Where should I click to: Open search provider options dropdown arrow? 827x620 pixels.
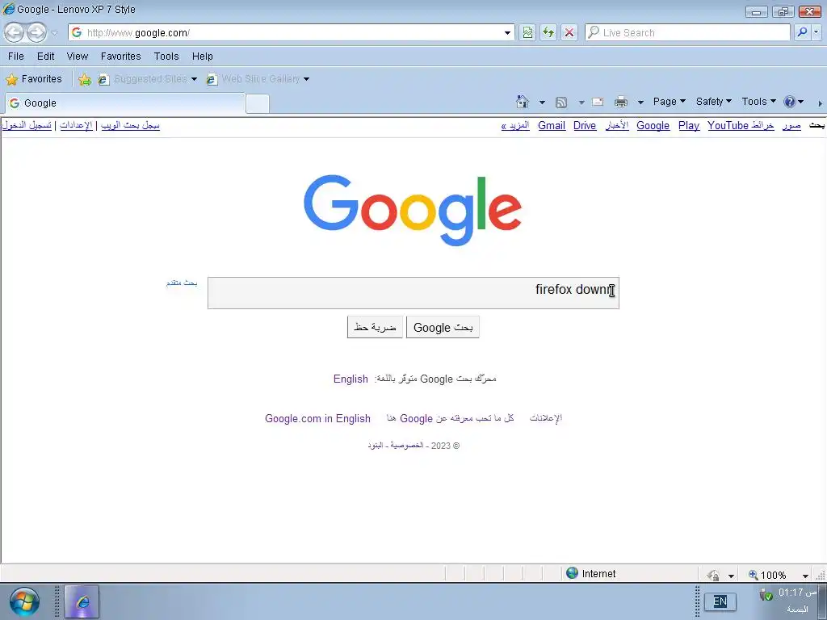(x=817, y=32)
